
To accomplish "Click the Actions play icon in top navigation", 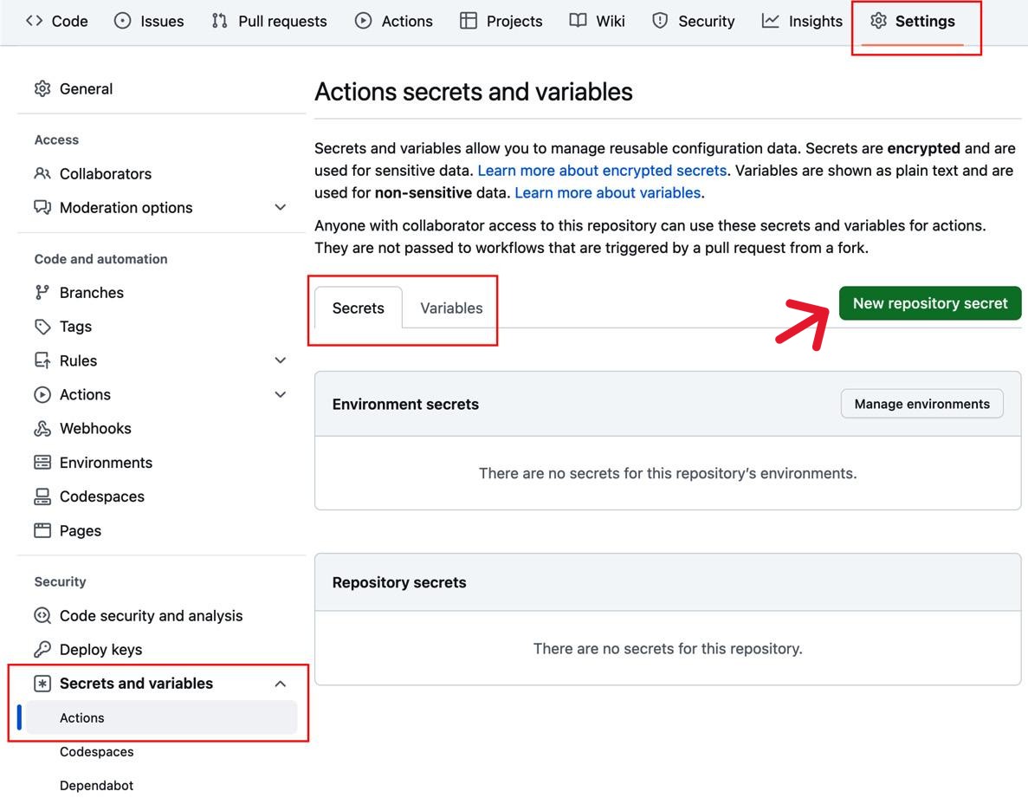I will 363,21.
